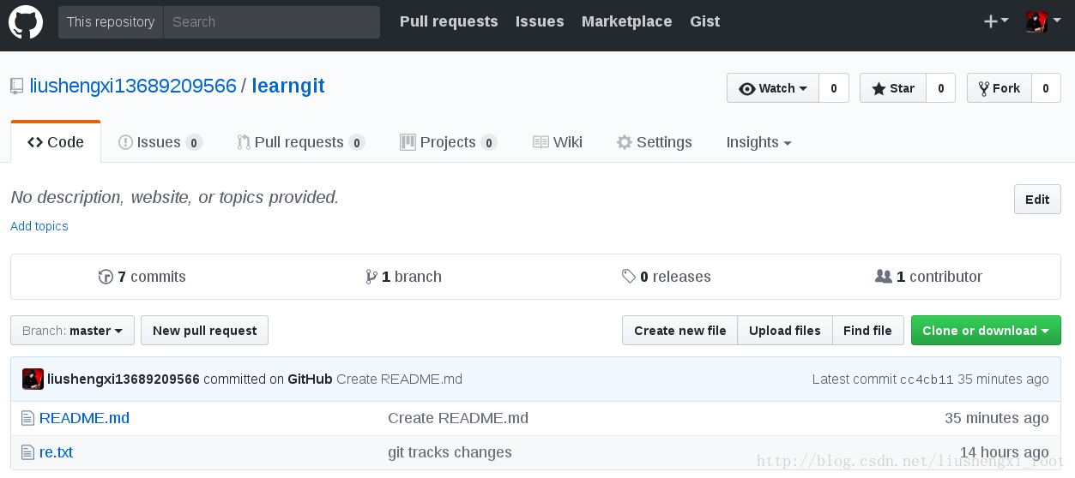Open "git tracks changes" commit message

click(450, 452)
